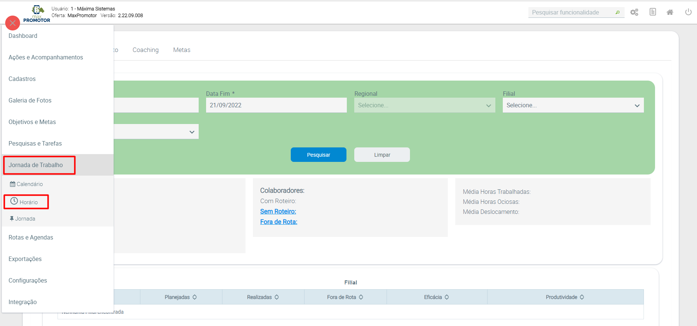Expand the Filial dropdown
Screen dimensions: 697x326
(573, 105)
